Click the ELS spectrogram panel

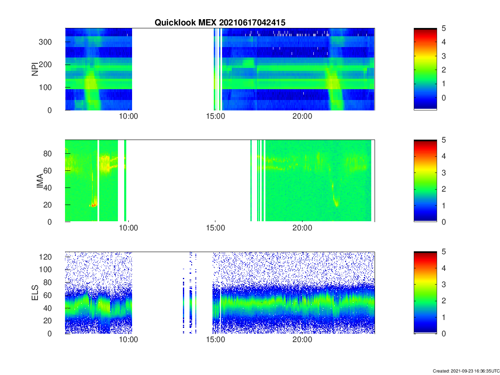click(x=220, y=292)
